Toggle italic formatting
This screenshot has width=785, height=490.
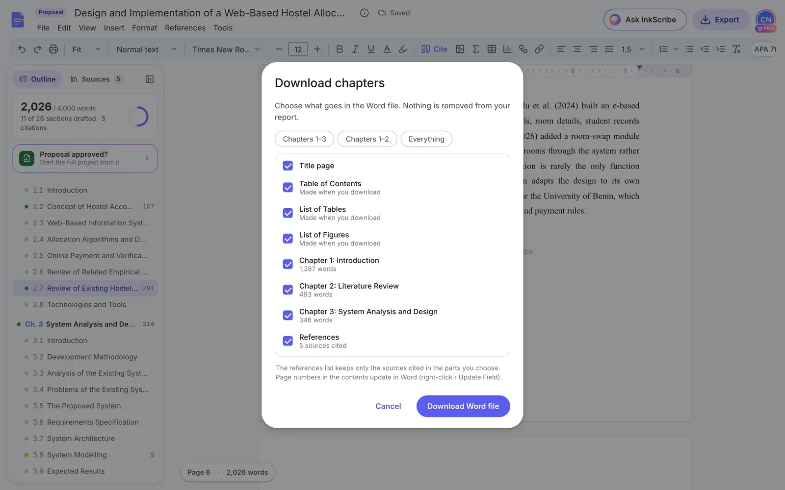pyautogui.click(x=355, y=49)
